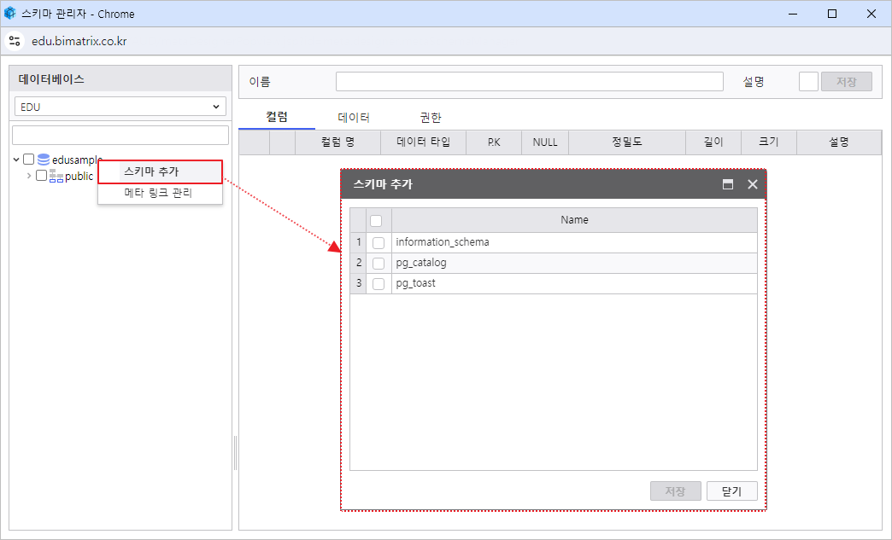
Task: Switch to the 컬럼 tab
Action: [x=277, y=117]
